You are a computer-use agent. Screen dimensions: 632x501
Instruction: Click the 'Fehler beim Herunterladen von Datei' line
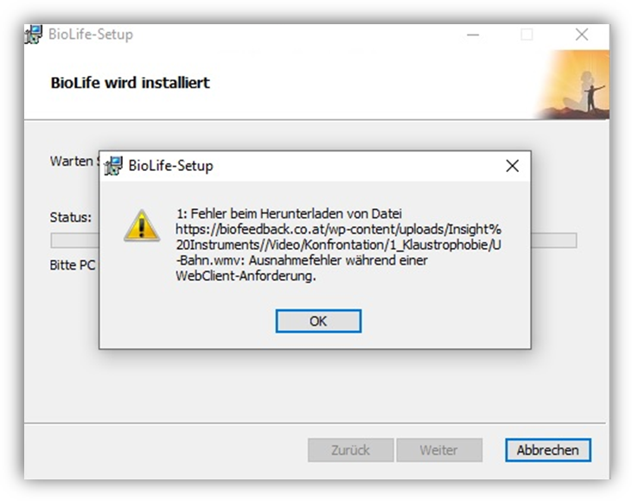296,213
